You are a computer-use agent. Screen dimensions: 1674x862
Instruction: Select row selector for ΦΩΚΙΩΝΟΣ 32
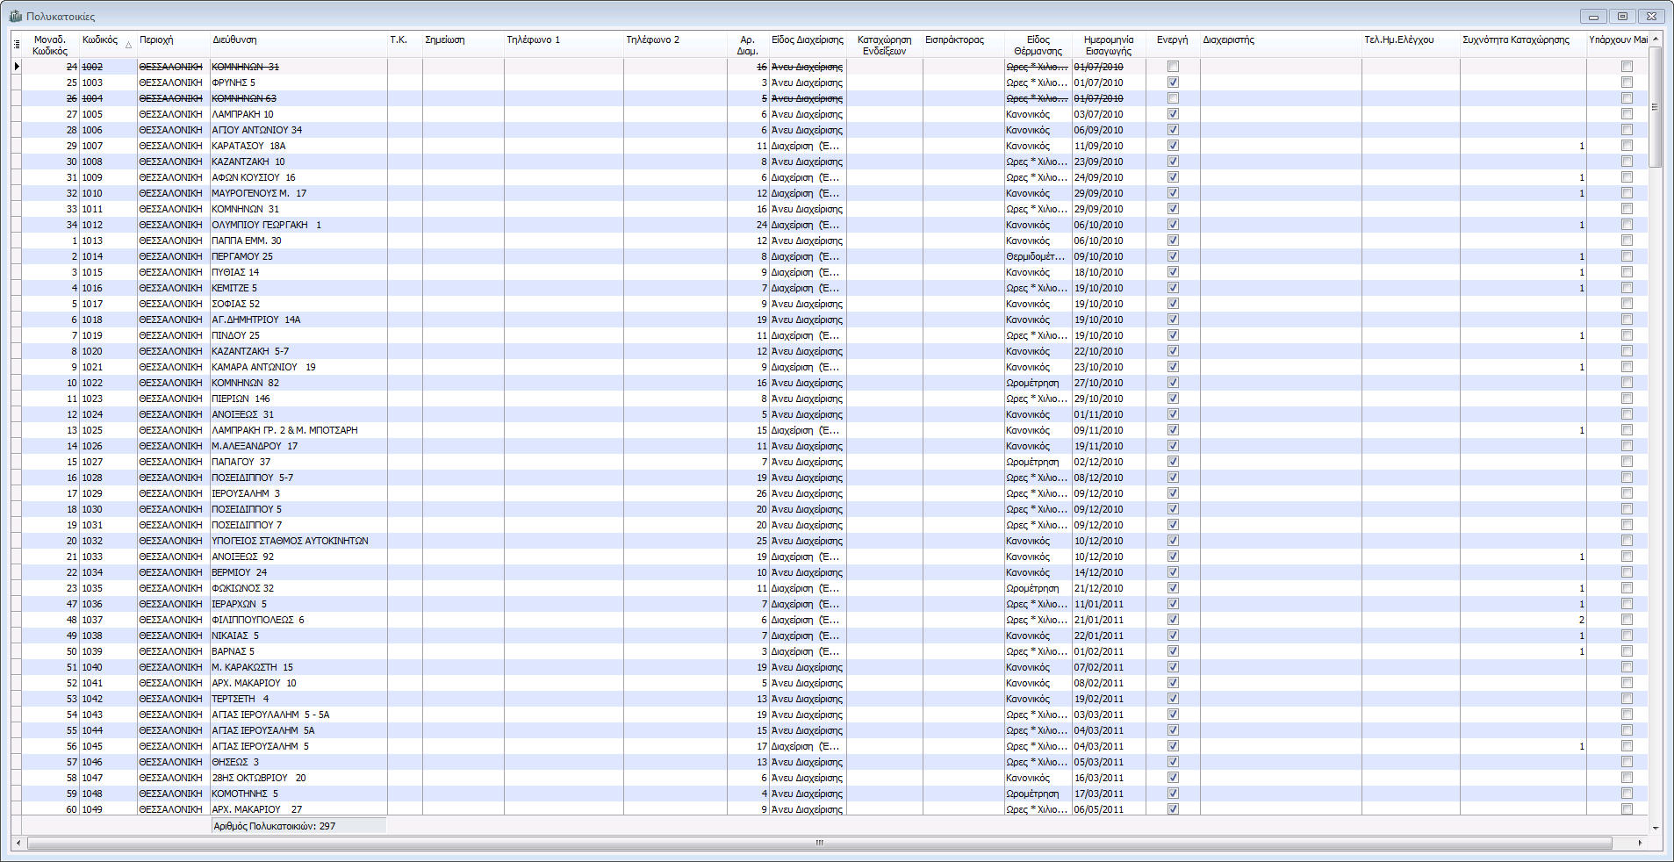[x=16, y=588]
